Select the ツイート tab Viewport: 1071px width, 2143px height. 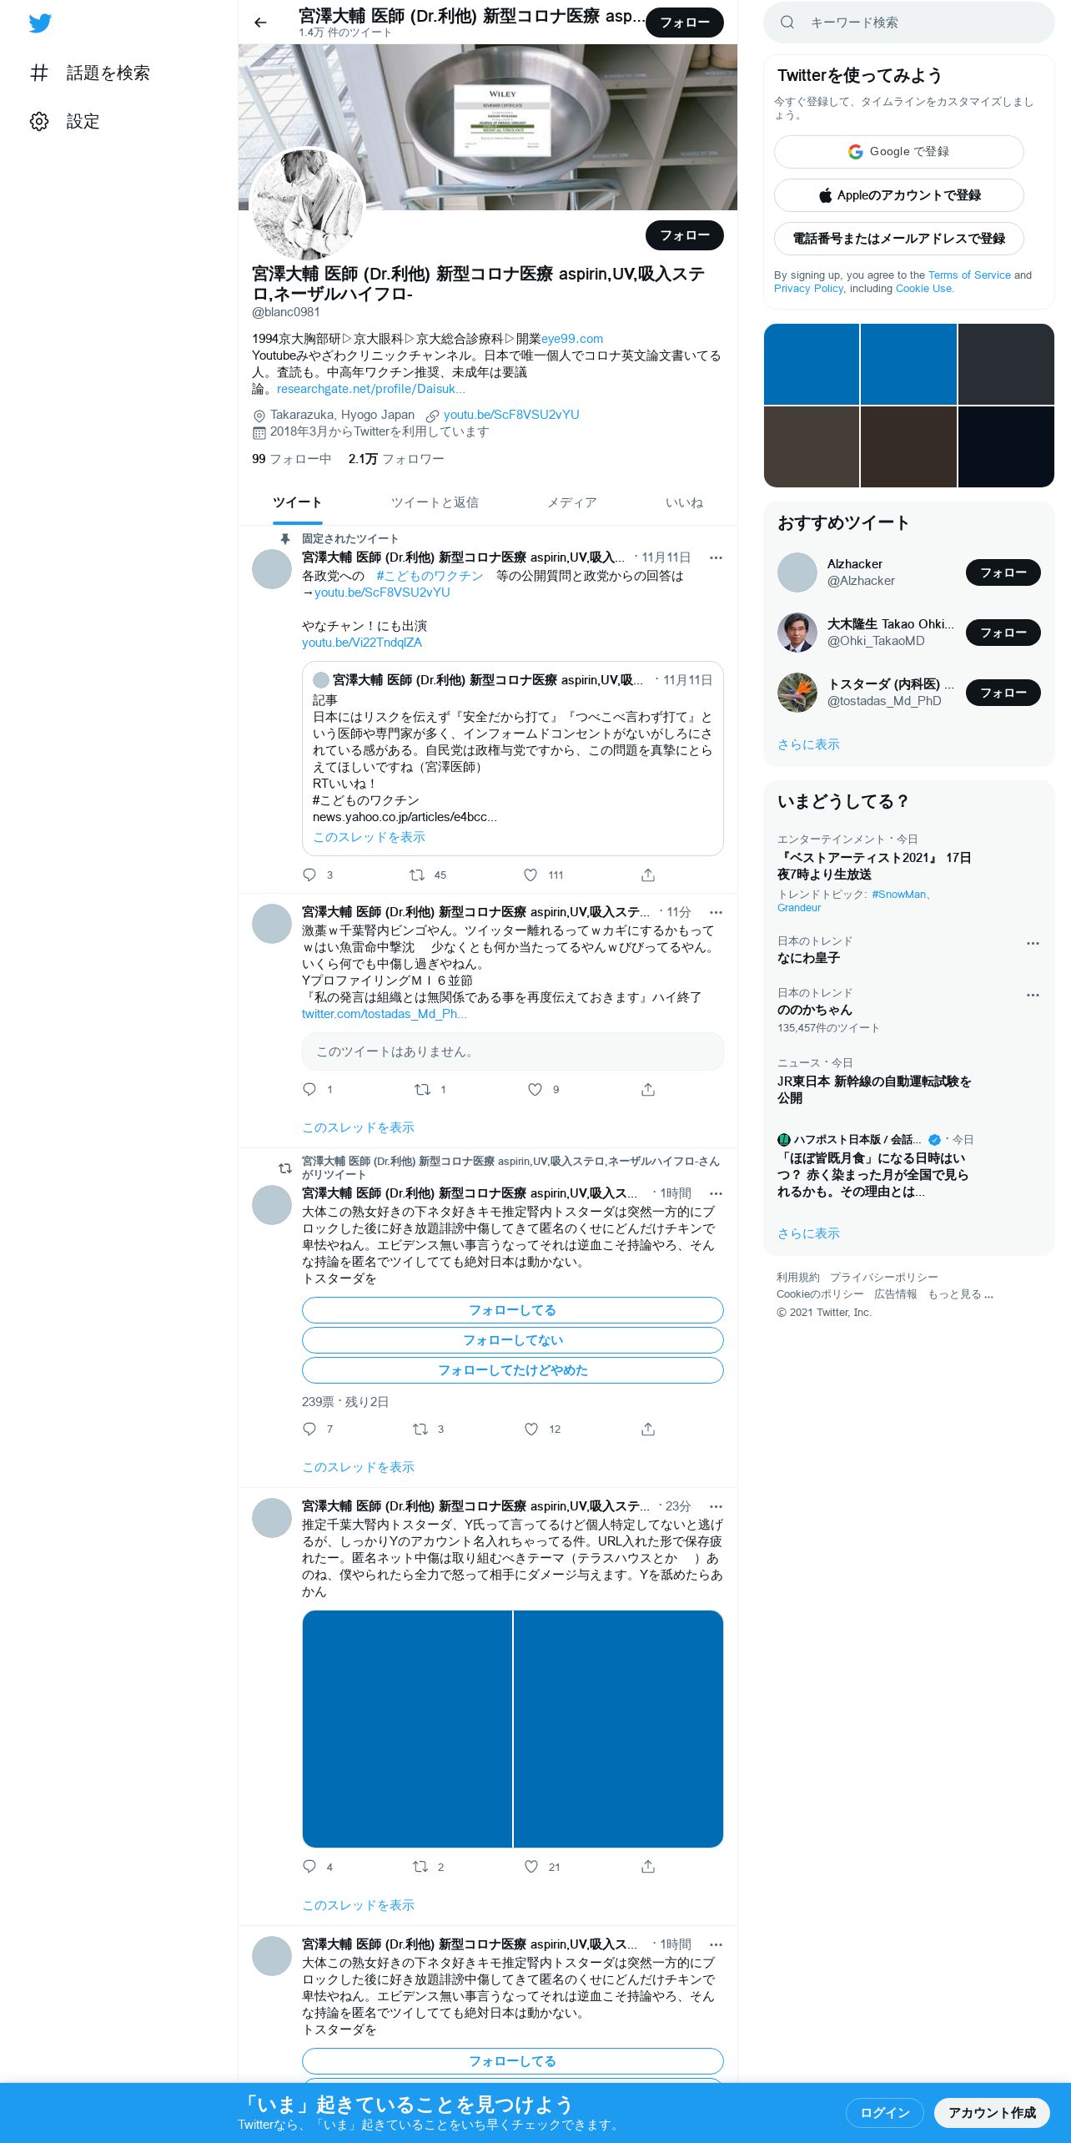298,502
